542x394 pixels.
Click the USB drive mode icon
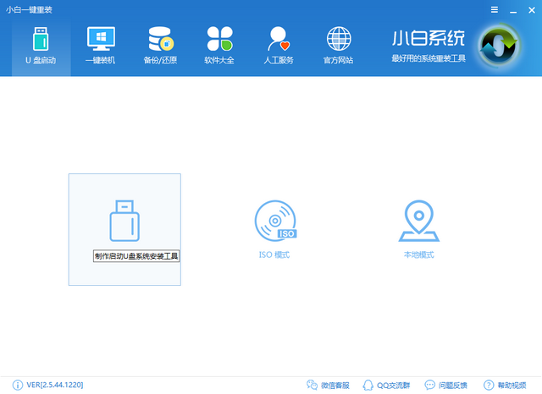[x=124, y=222]
